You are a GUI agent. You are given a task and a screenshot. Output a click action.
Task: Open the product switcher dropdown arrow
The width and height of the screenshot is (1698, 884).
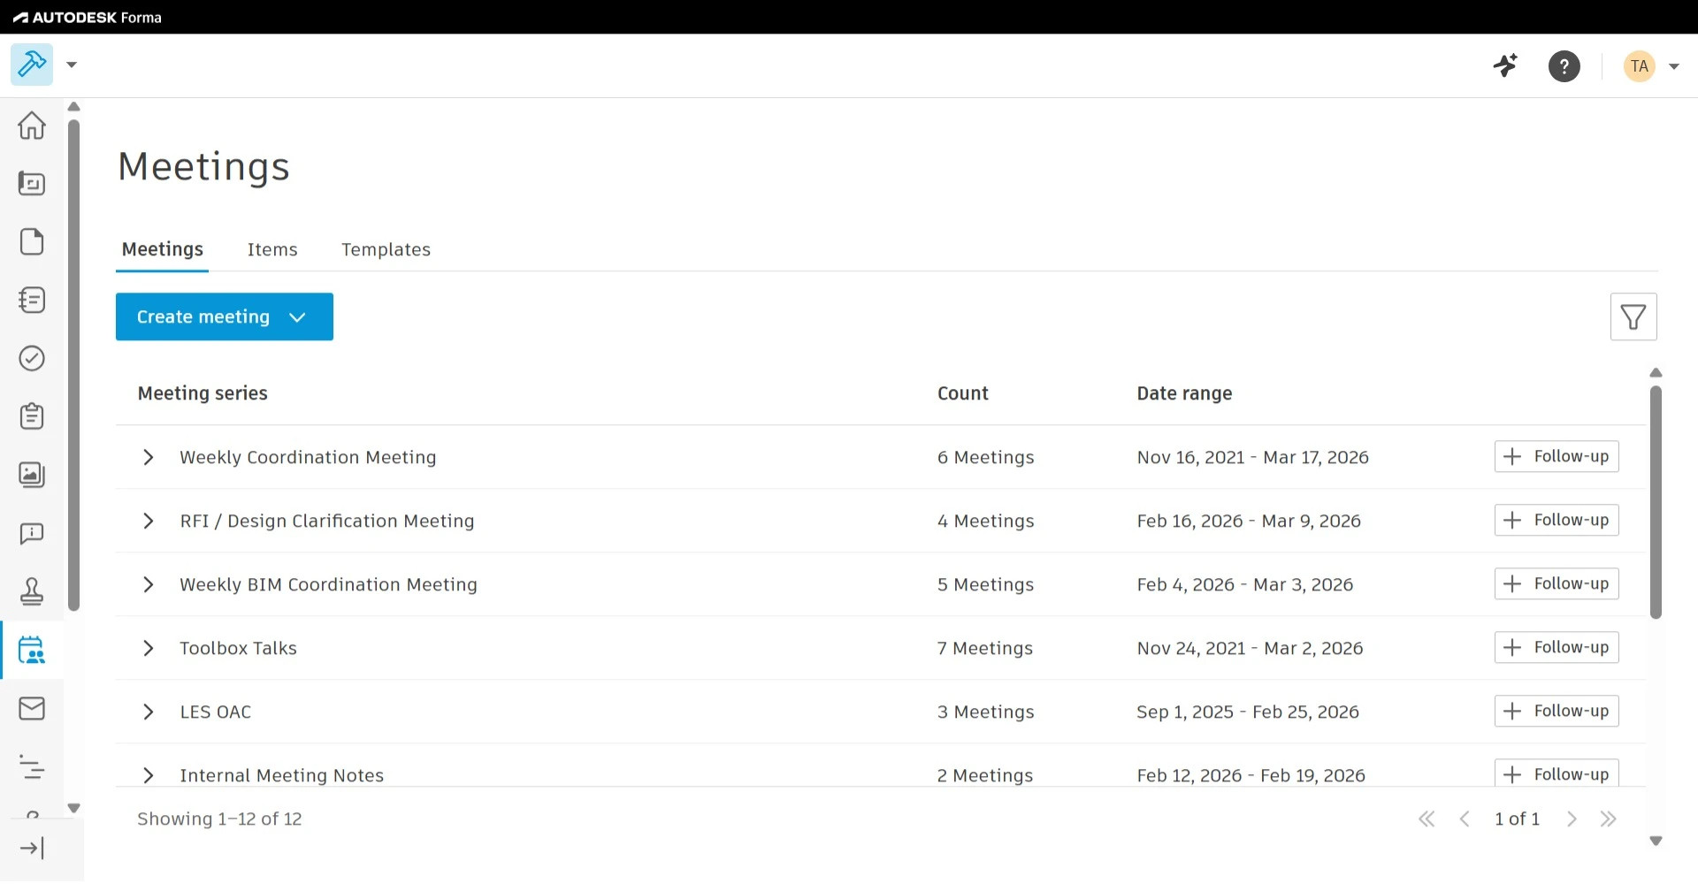coord(72,65)
